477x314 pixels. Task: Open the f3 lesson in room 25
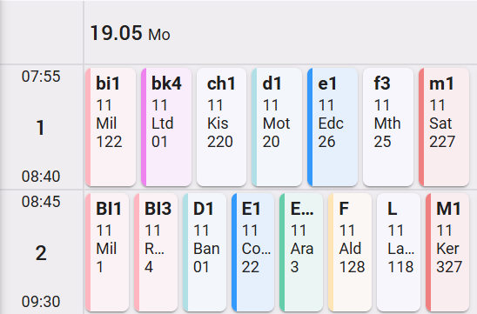[388, 127]
